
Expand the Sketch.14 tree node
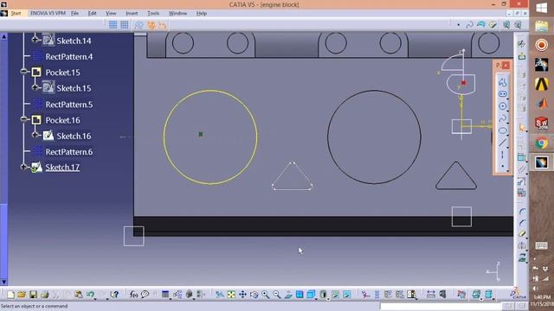pos(35,39)
